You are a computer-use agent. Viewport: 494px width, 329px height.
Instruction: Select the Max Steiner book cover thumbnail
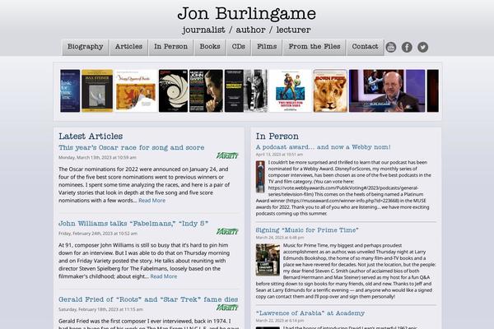[97, 90]
